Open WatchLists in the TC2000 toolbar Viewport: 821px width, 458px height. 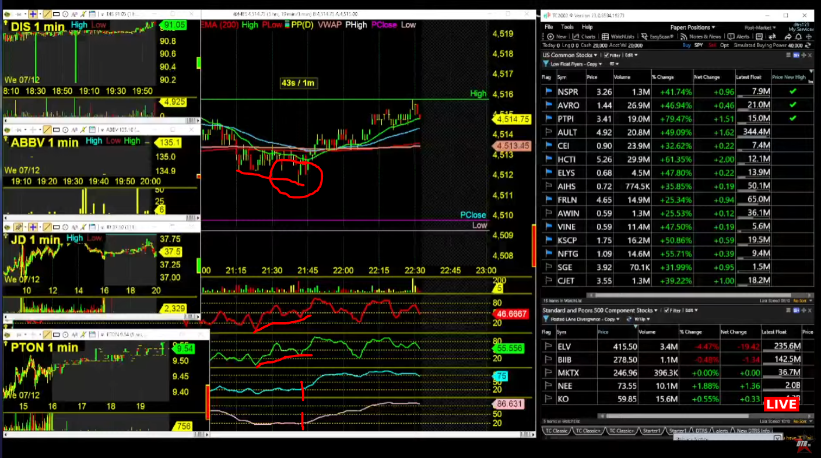[617, 36]
